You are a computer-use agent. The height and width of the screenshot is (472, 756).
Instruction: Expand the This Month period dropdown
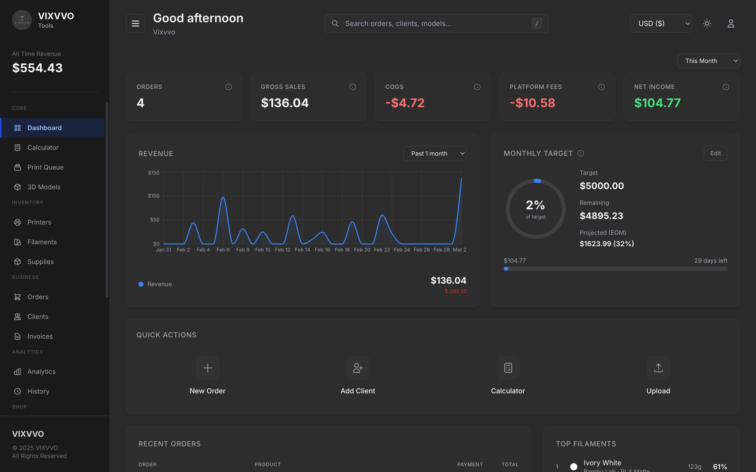[x=708, y=61]
